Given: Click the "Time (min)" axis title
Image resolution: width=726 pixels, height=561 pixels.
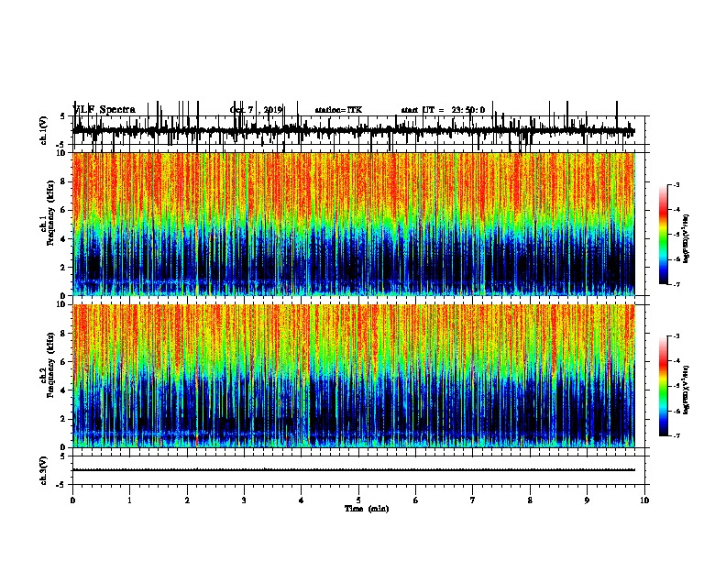Looking at the screenshot, I should coord(367,509).
